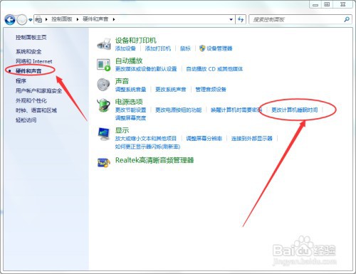The height and width of the screenshot is (274, 356).
Task: Click the 鼠标 link
Action: (x=185, y=48)
